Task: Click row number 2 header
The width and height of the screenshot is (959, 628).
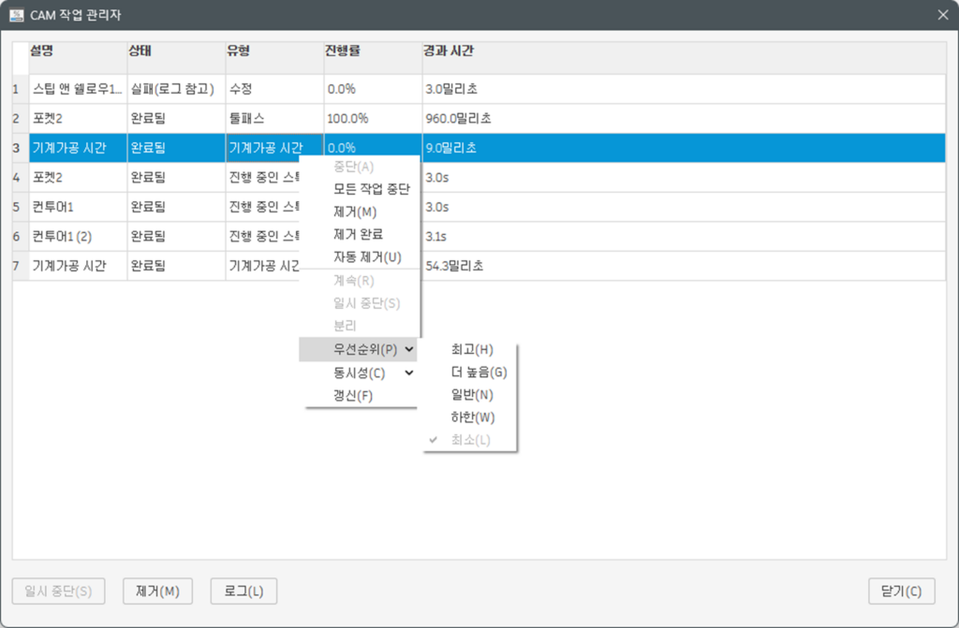Action: pos(21,118)
